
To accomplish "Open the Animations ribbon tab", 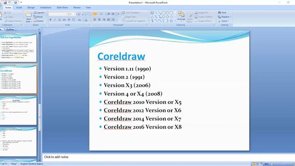I will click(x=46, y=7).
